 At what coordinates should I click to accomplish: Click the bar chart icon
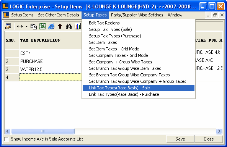pos(78,26)
